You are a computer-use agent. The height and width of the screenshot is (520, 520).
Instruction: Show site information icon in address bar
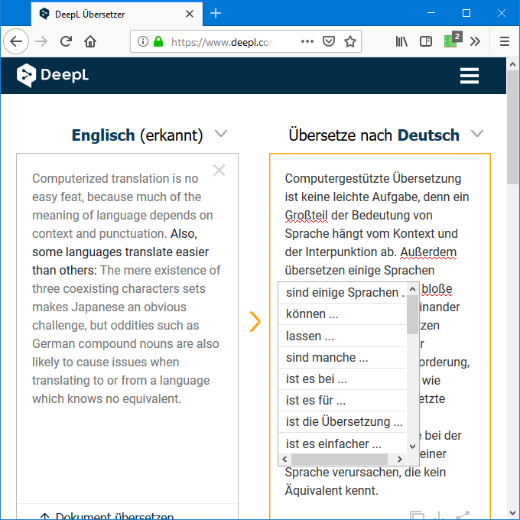pyautogui.click(x=142, y=41)
